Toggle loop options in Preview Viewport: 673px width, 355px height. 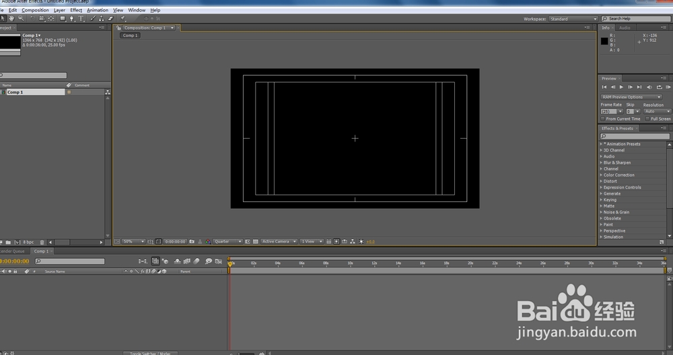click(x=660, y=88)
